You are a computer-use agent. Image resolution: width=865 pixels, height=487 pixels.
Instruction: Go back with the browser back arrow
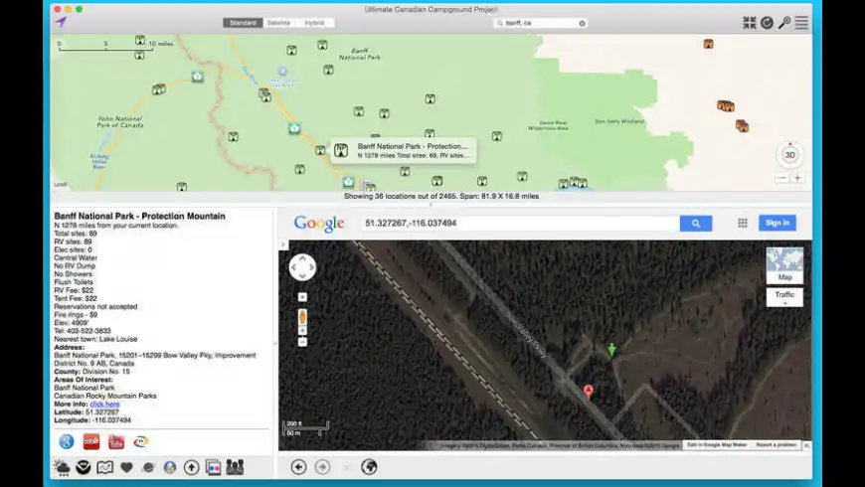click(x=298, y=467)
